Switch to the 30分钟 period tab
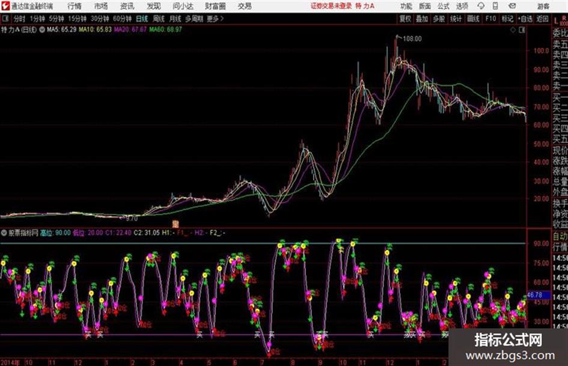 pos(100,19)
